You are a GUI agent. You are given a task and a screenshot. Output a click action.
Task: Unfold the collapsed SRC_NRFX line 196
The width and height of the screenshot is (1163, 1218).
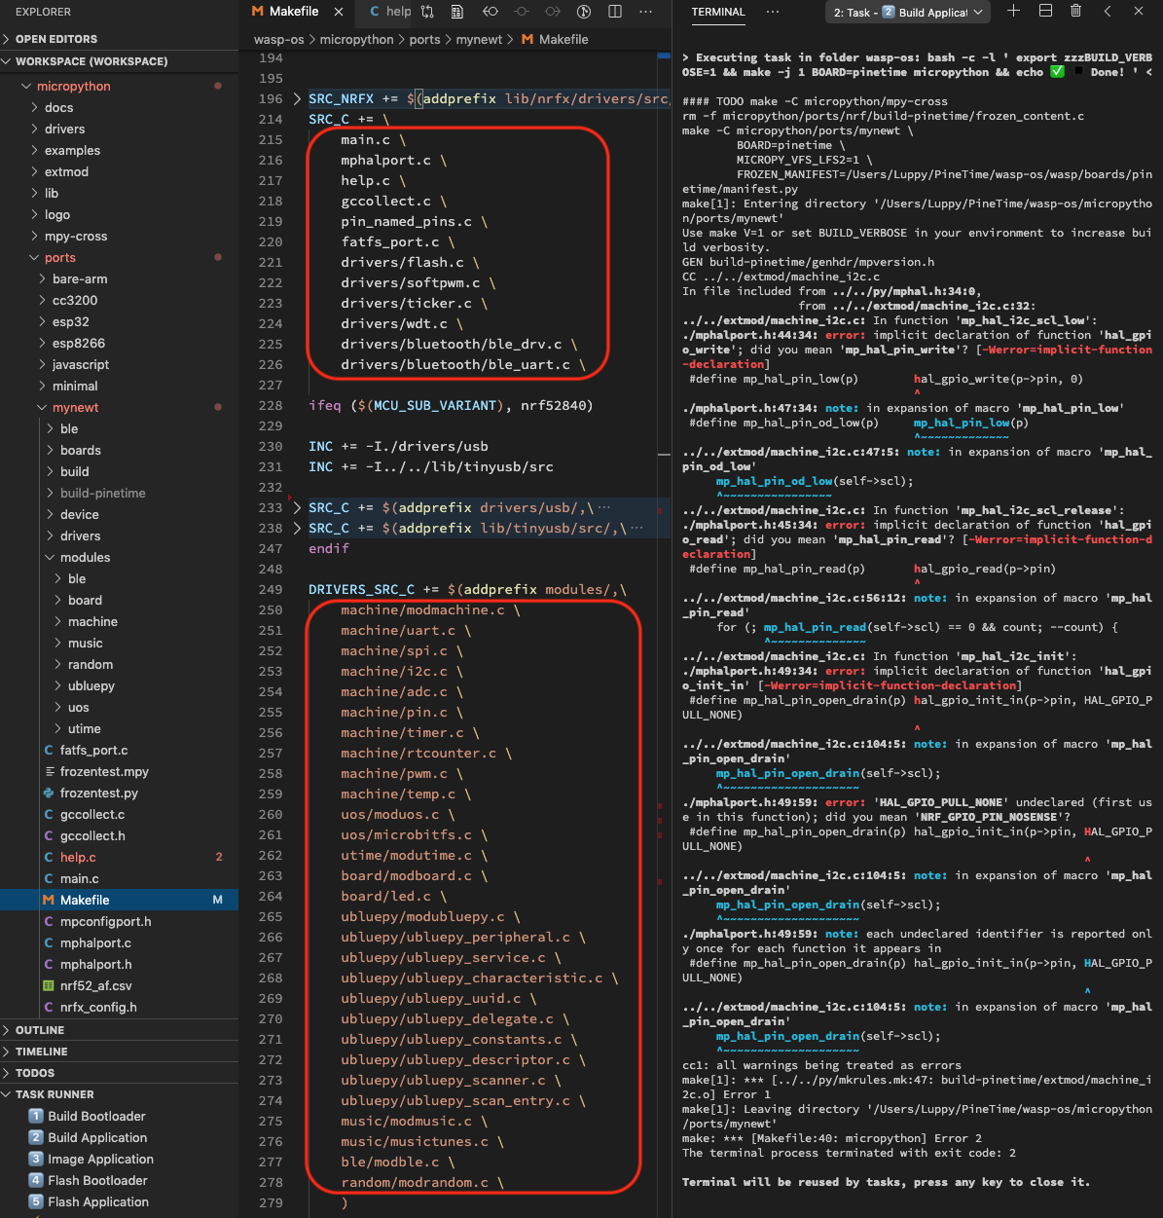coord(297,98)
